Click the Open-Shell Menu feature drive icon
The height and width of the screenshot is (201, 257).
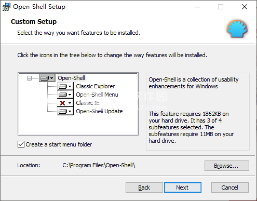(x=63, y=95)
